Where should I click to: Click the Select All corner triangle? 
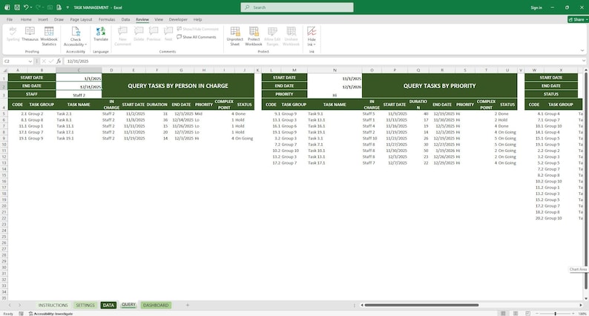click(5, 70)
